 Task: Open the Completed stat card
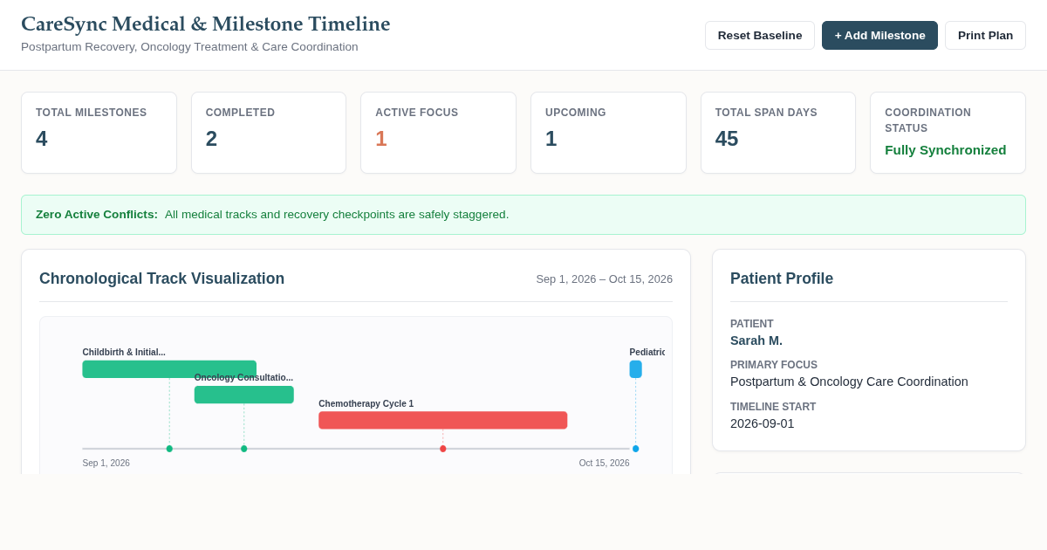(x=269, y=133)
